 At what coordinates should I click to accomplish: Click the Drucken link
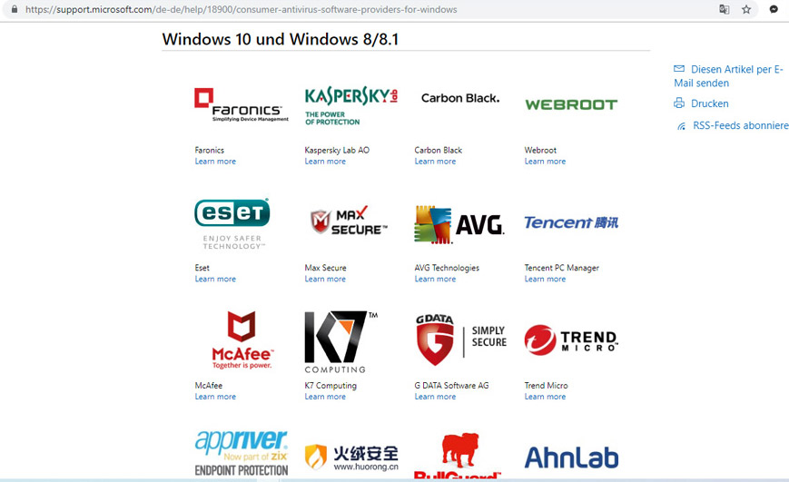[x=709, y=103]
